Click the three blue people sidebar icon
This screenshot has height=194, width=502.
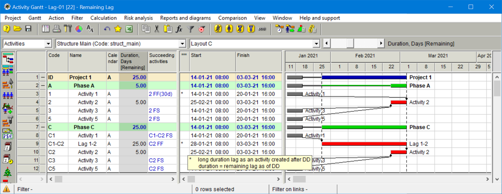coord(8,95)
